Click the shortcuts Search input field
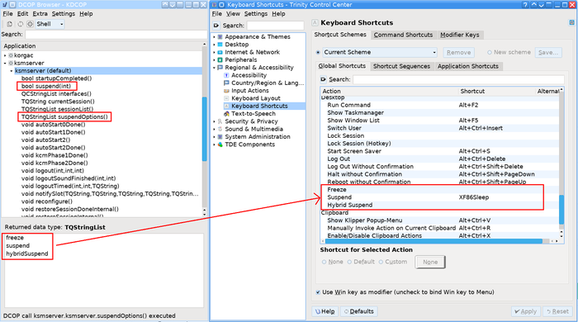 point(458,79)
